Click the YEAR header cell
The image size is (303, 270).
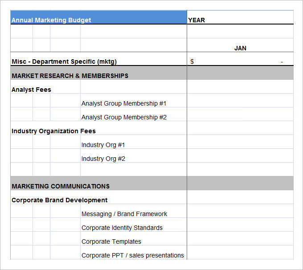pyautogui.click(x=197, y=20)
